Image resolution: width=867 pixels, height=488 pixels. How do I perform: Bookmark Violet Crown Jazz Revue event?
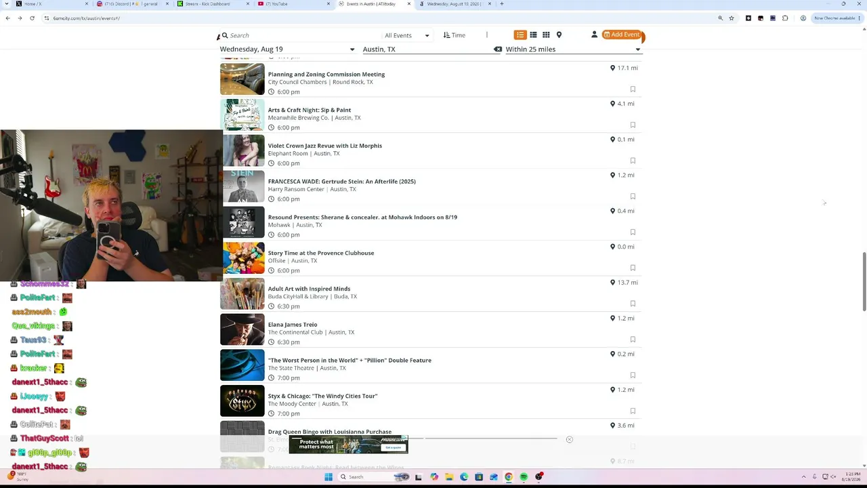pyautogui.click(x=633, y=161)
